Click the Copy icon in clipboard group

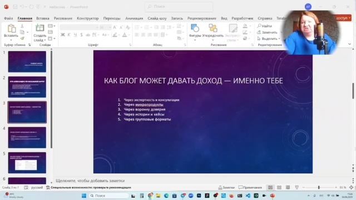pos(22,32)
